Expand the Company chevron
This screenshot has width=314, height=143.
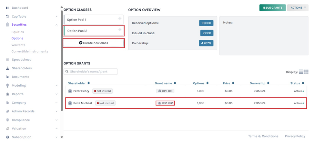coord(56,103)
